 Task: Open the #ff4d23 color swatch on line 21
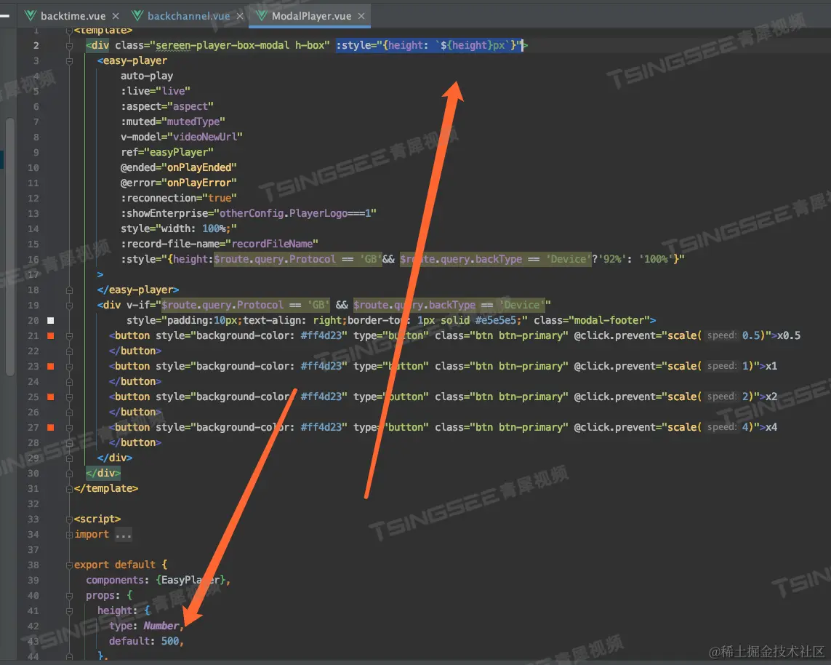[x=51, y=335]
